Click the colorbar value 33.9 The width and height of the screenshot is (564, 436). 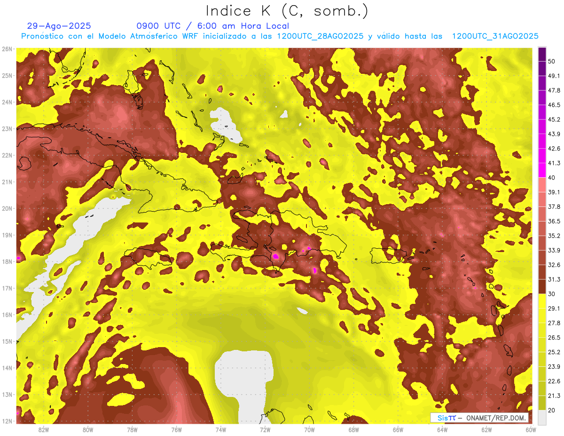554,250
